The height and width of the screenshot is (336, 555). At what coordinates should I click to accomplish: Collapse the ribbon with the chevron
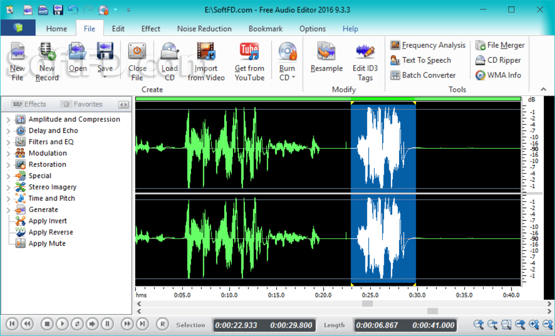543,89
